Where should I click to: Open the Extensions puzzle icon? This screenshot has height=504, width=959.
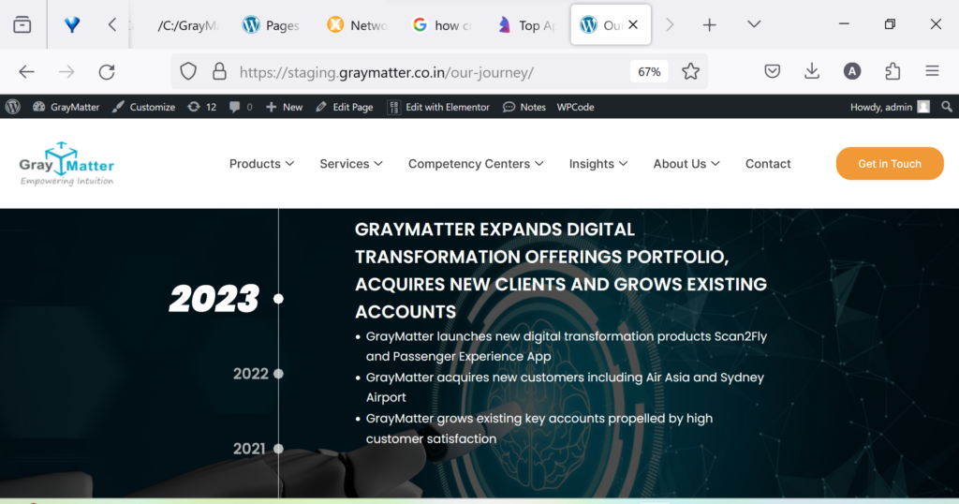click(x=893, y=71)
